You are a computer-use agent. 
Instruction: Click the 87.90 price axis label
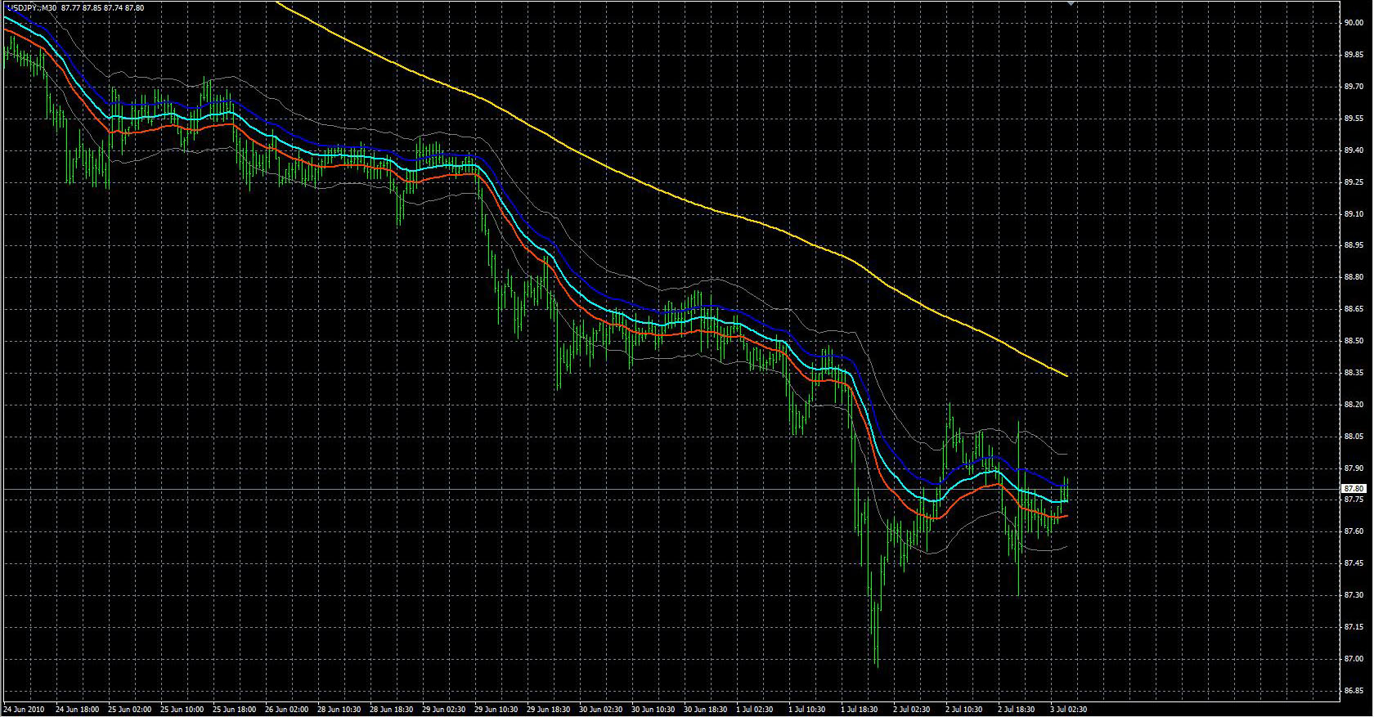(1354, 468)
